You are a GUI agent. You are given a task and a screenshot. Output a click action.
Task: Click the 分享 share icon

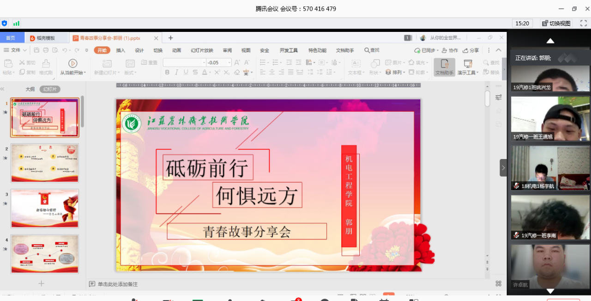470,50
